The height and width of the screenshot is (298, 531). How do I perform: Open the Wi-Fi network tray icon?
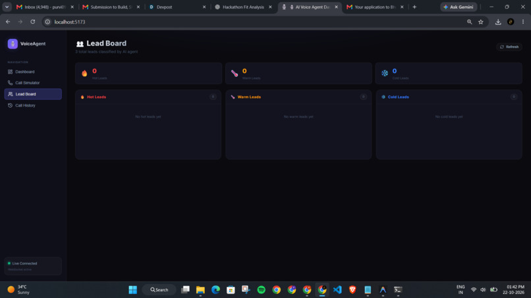(474, 290)
